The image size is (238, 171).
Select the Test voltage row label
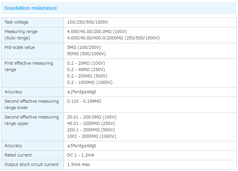click(x=16, y=22)
